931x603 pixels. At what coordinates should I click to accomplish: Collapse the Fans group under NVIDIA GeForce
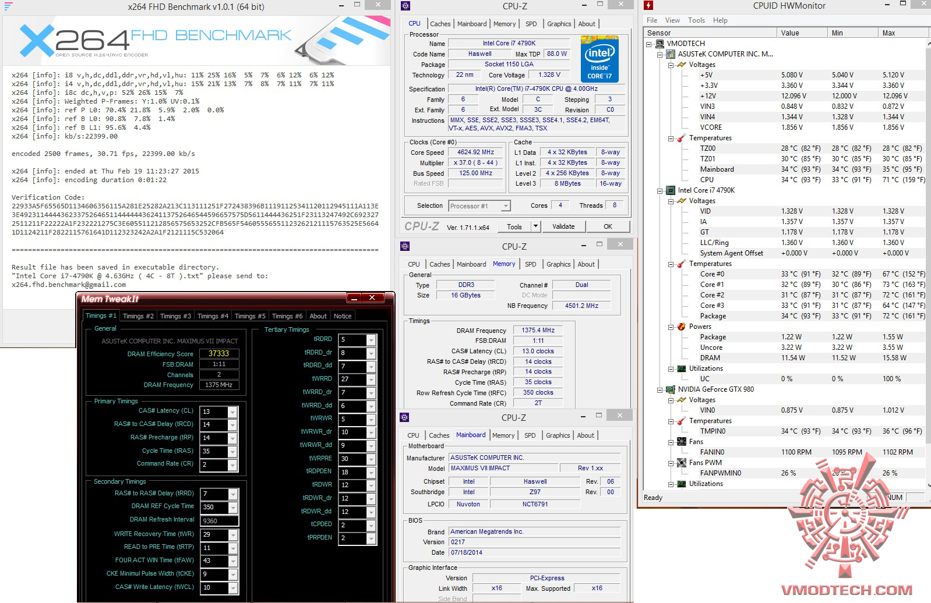671,442
